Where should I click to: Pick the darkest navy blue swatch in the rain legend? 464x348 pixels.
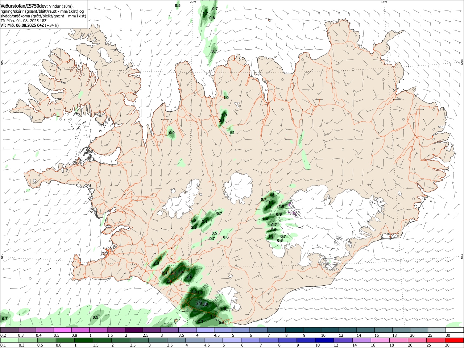point(324,340)
